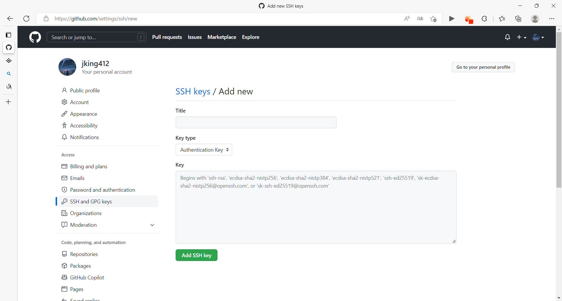Open Explore in the header

[251, 37]
